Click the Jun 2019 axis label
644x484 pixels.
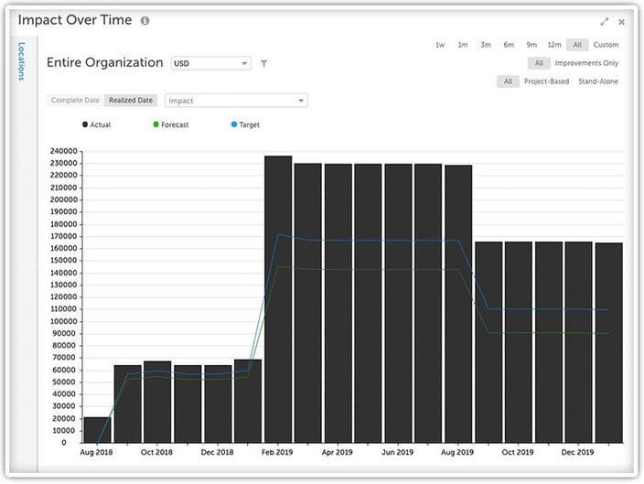(397, 452)
